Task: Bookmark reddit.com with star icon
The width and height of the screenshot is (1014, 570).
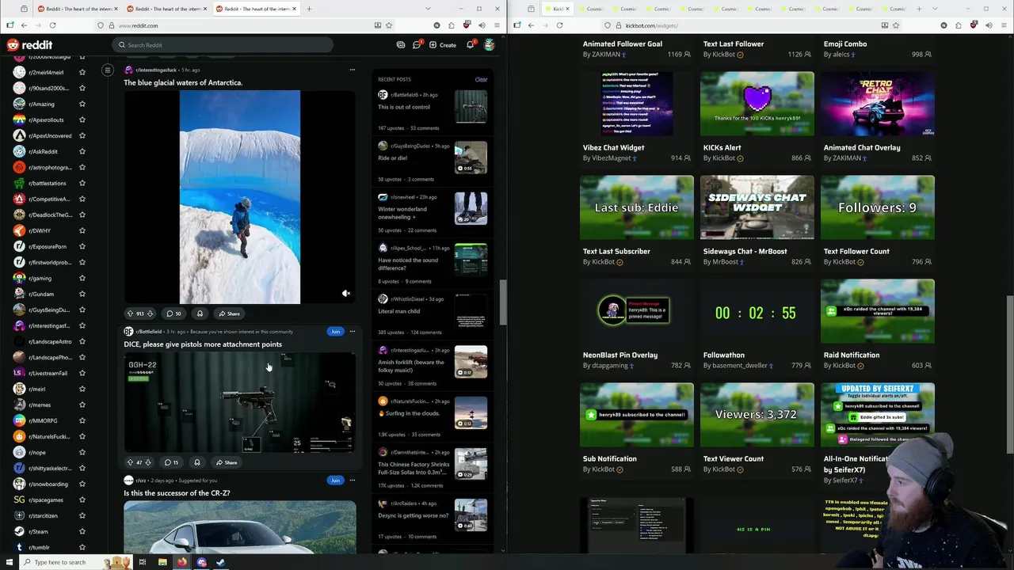Action: tap(391, 25)
